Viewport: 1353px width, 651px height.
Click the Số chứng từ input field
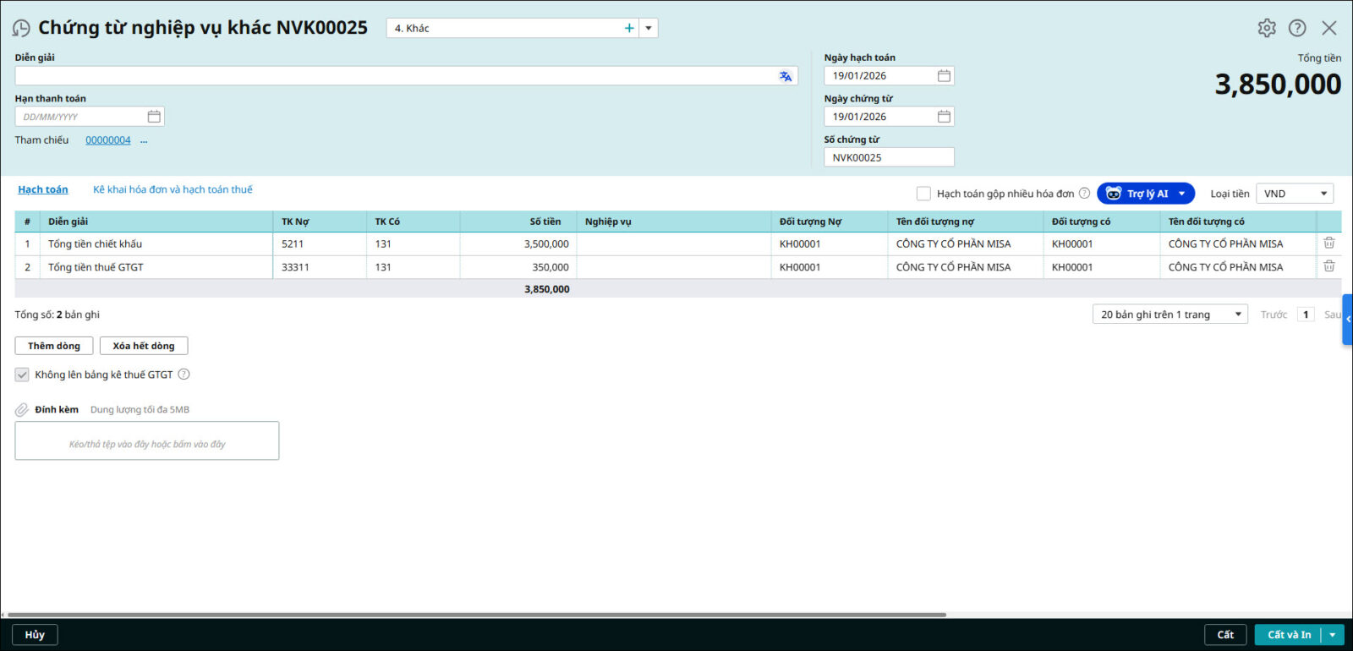point(888,157)
